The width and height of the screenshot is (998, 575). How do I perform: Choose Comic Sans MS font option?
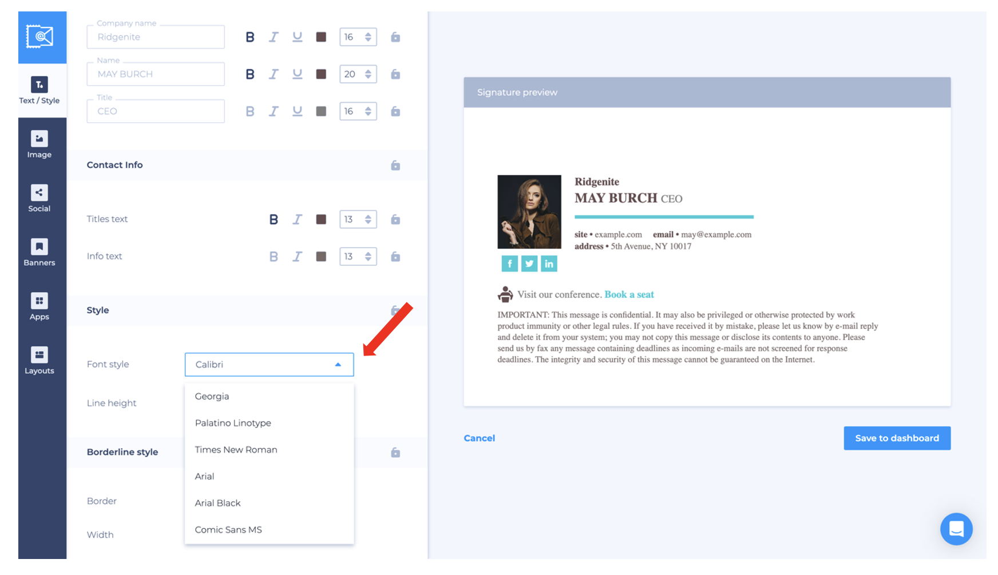228,529
